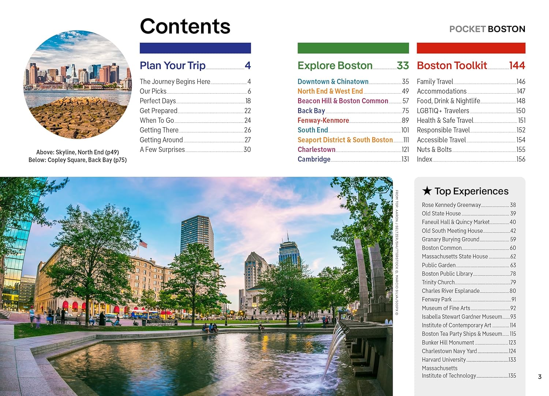
Task: Open the Fenway-Kenmore chapter entry
Action: (x=323, y=120)
